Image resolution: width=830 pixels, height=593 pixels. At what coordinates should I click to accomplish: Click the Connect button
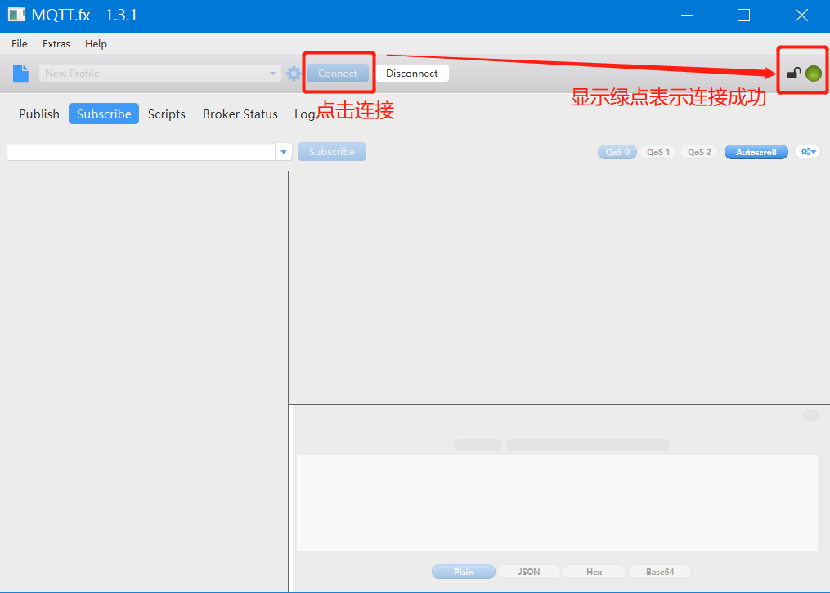(x=338, y=74)
